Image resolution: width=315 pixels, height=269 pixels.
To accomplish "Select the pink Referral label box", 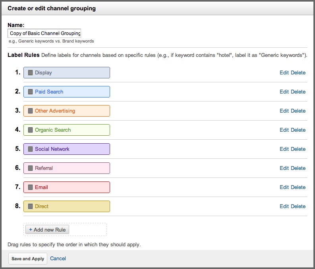I will point(67,168).
